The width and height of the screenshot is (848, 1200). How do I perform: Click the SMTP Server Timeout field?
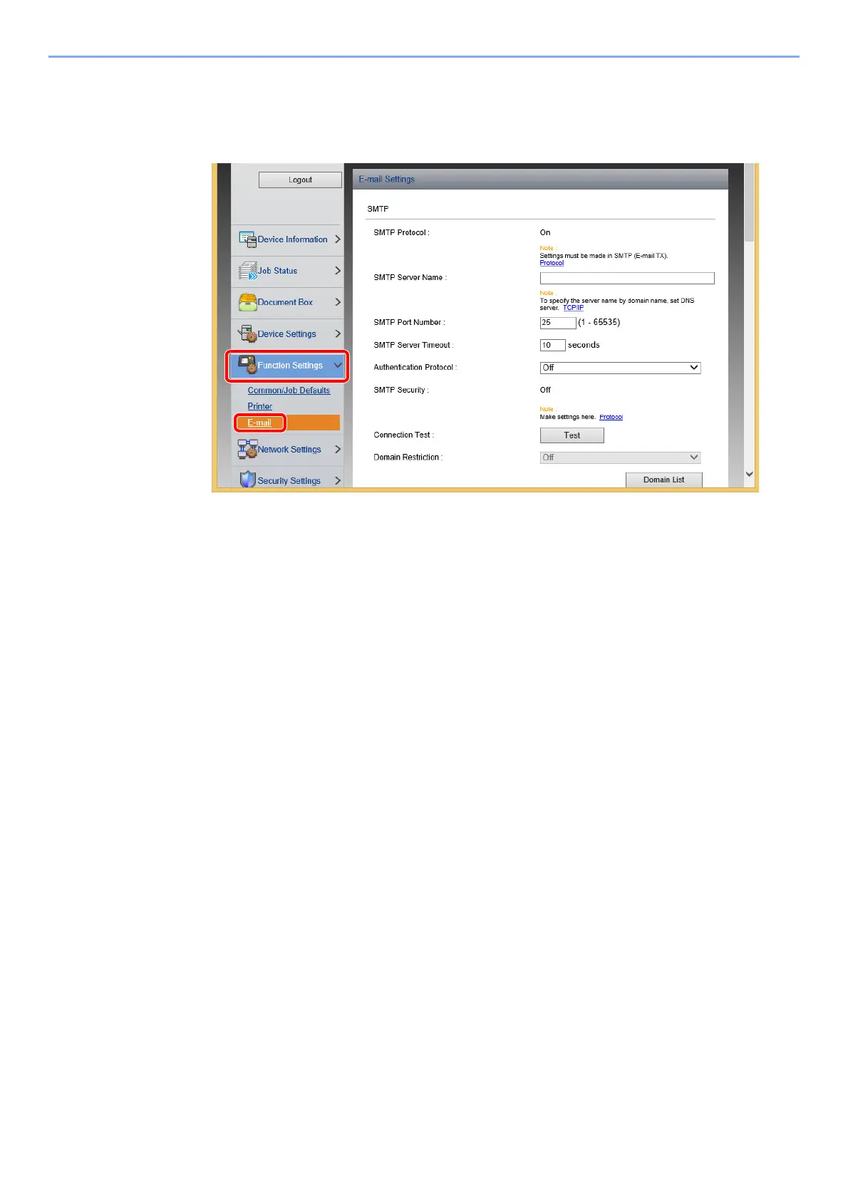(552, 345)
